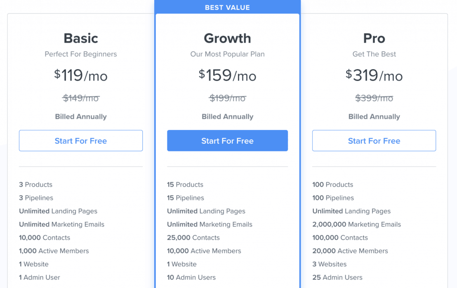457x288 pixels.
Task: Click the '25 Admin Users' feature
Action: click(337, 277)
